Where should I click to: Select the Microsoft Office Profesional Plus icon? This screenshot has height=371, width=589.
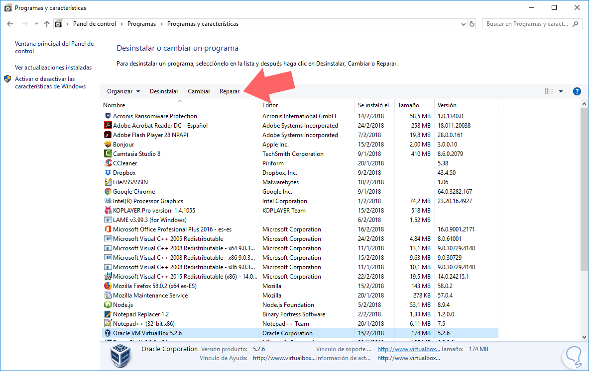(x=108, y=229)
